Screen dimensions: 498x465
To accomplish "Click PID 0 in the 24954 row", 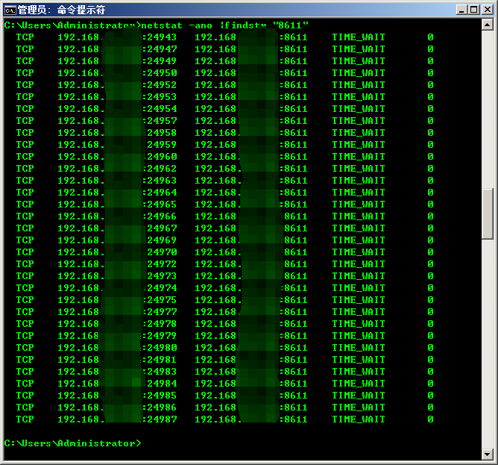I will click(430, 109).
